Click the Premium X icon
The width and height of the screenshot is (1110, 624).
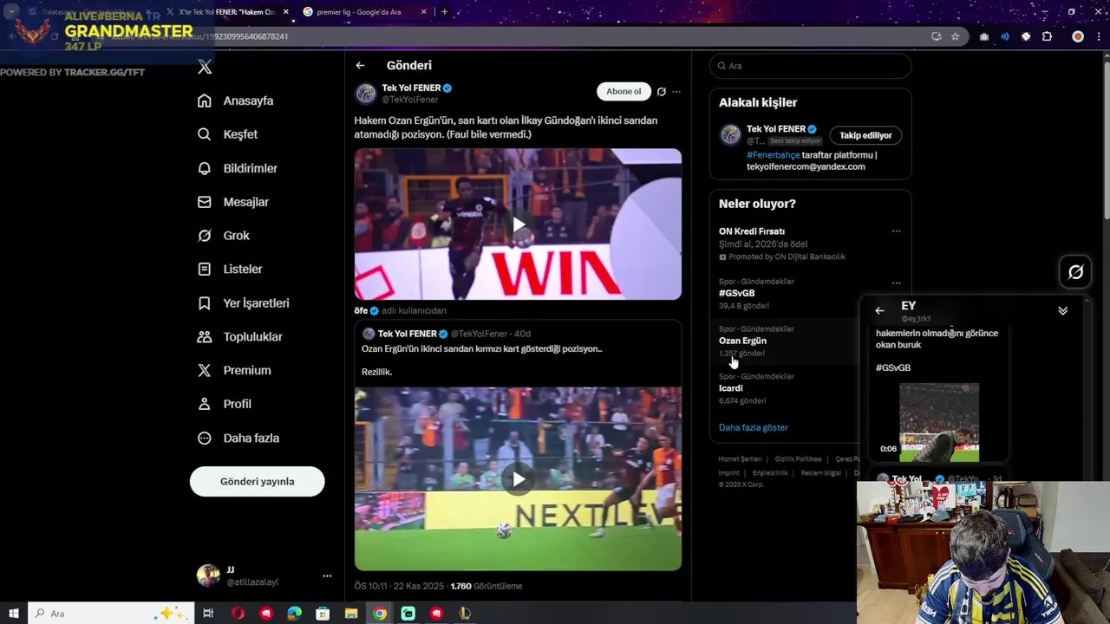click(204, 370)
